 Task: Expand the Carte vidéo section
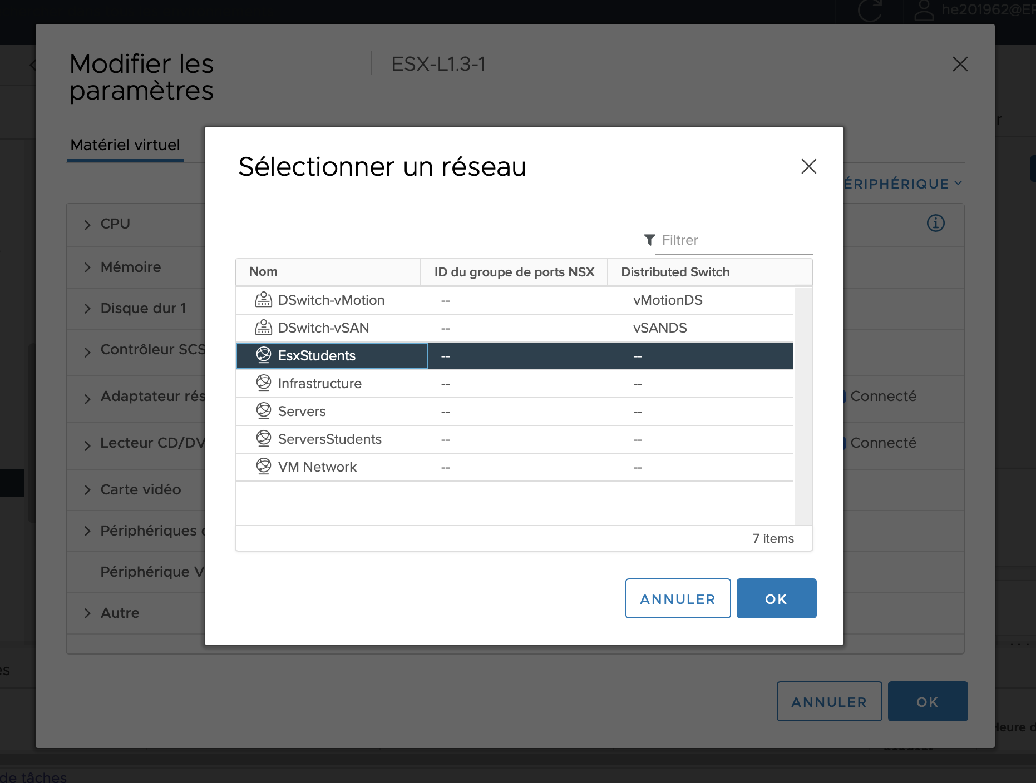click(x=87, y=490)
